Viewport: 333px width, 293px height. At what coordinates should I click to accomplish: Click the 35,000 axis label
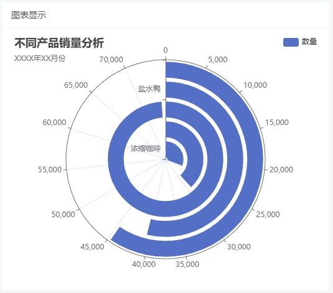(187, 264)
